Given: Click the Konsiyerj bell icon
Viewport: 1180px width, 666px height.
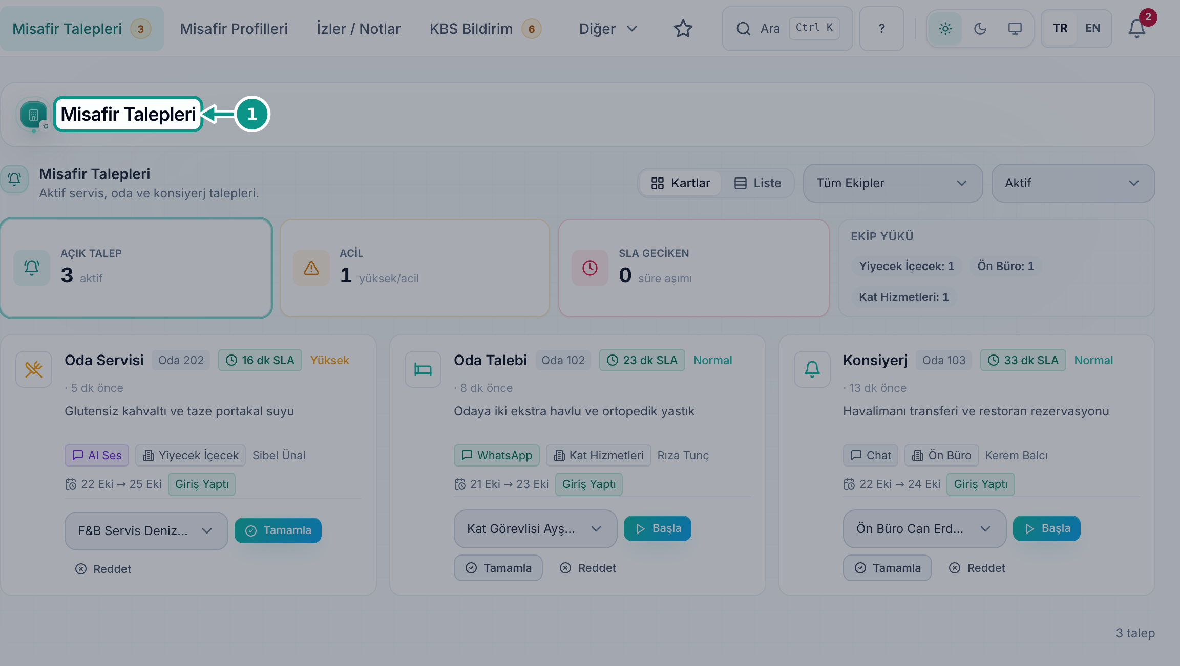Looking at the screenshot, I should pos(812,369).
